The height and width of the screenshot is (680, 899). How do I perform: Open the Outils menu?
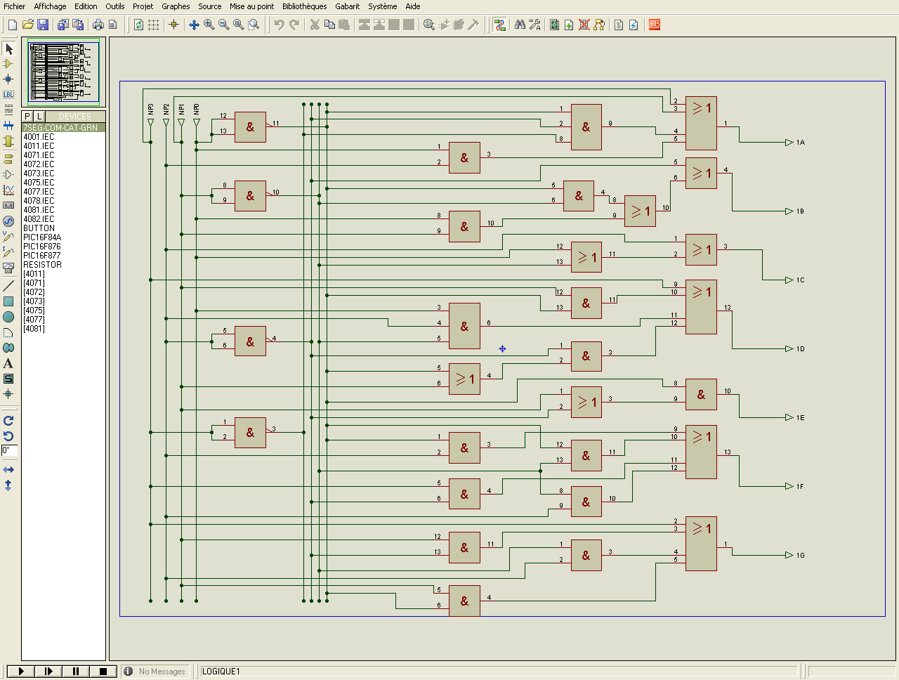pos(115,6)
